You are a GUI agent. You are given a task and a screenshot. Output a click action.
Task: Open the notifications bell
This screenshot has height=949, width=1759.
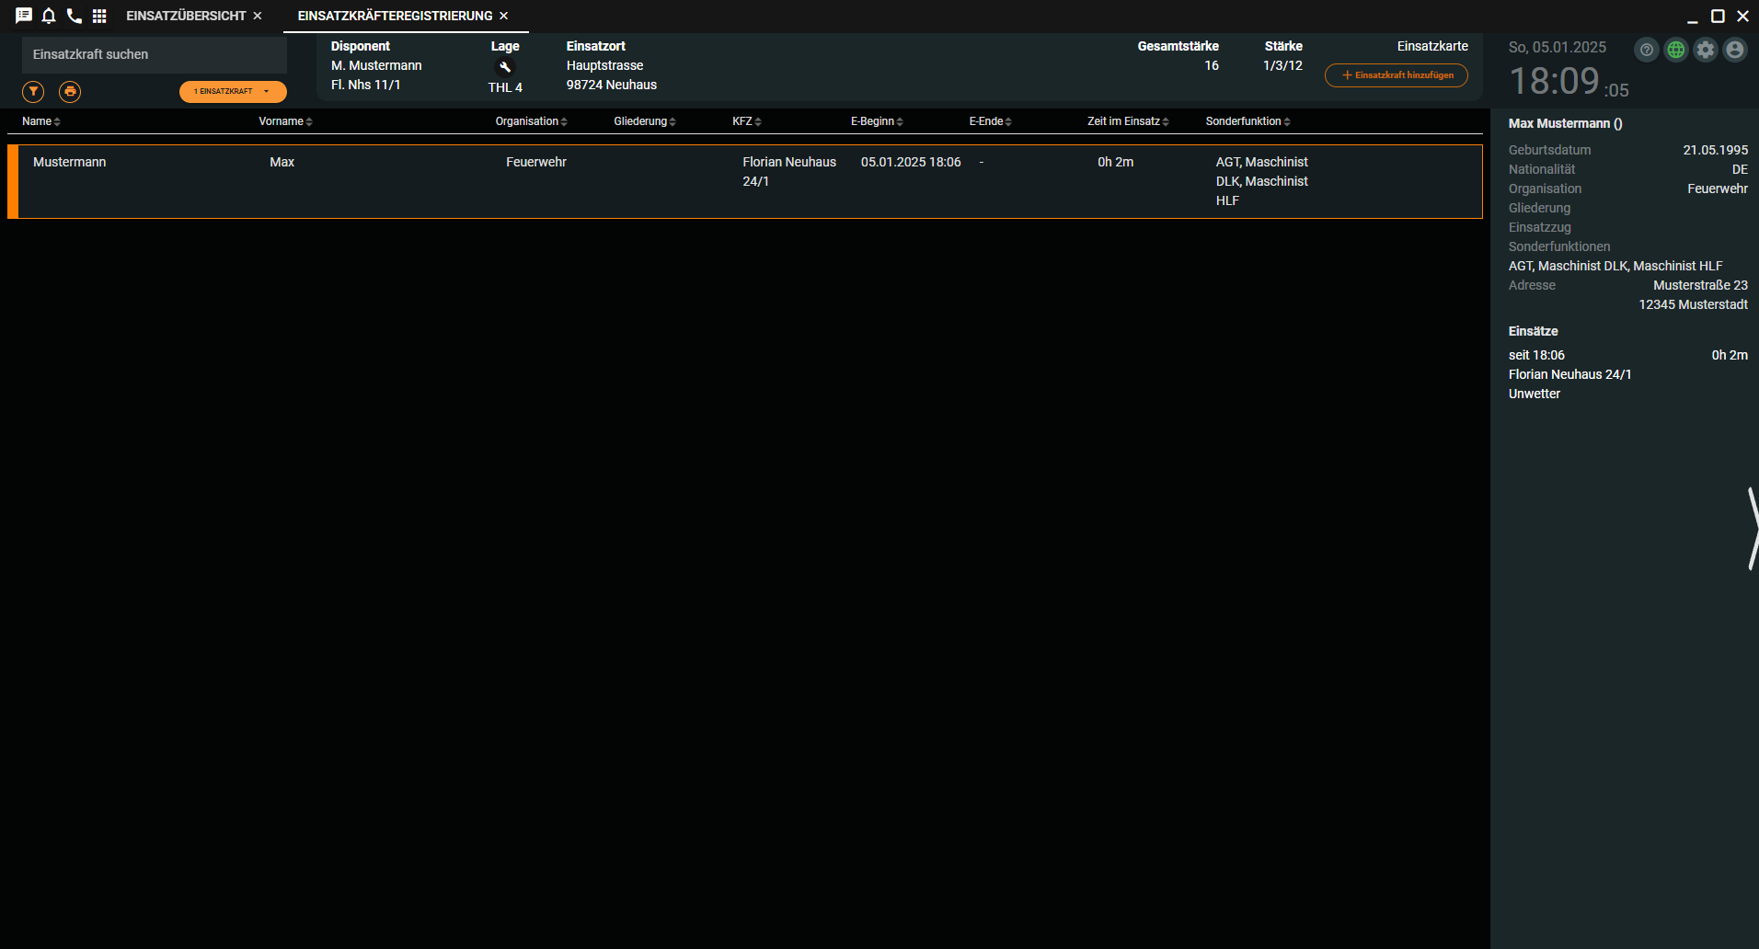pyautogui.click(x=49, y=16)
